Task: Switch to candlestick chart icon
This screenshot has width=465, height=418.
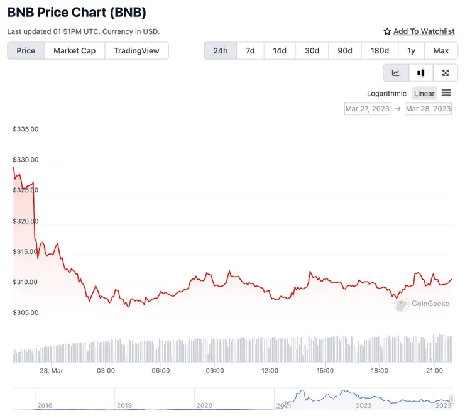Action: (x=421, y=73)
